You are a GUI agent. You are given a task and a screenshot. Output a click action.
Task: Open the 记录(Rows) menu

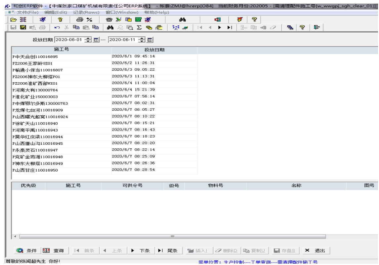[x=86, y=12]
